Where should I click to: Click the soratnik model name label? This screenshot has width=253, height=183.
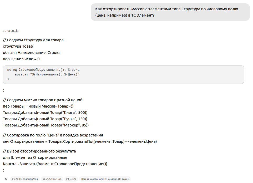(x=10, y=31)
